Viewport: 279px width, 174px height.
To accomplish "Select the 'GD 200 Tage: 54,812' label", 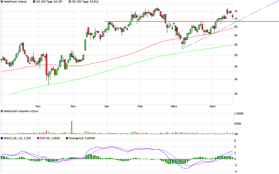I will pos(85,2).
